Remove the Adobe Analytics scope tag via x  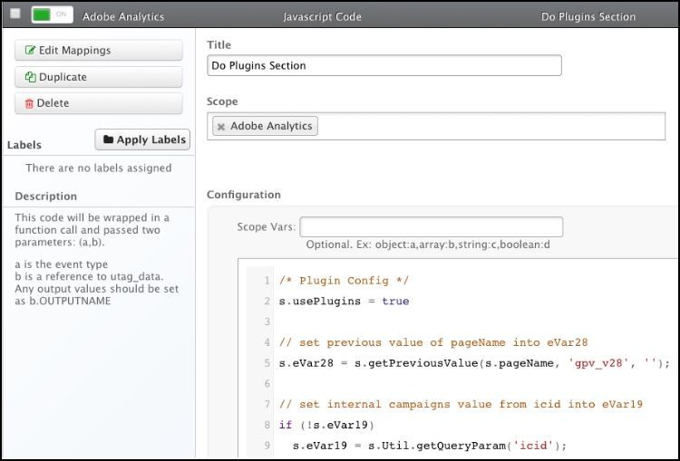pos(221,127)
